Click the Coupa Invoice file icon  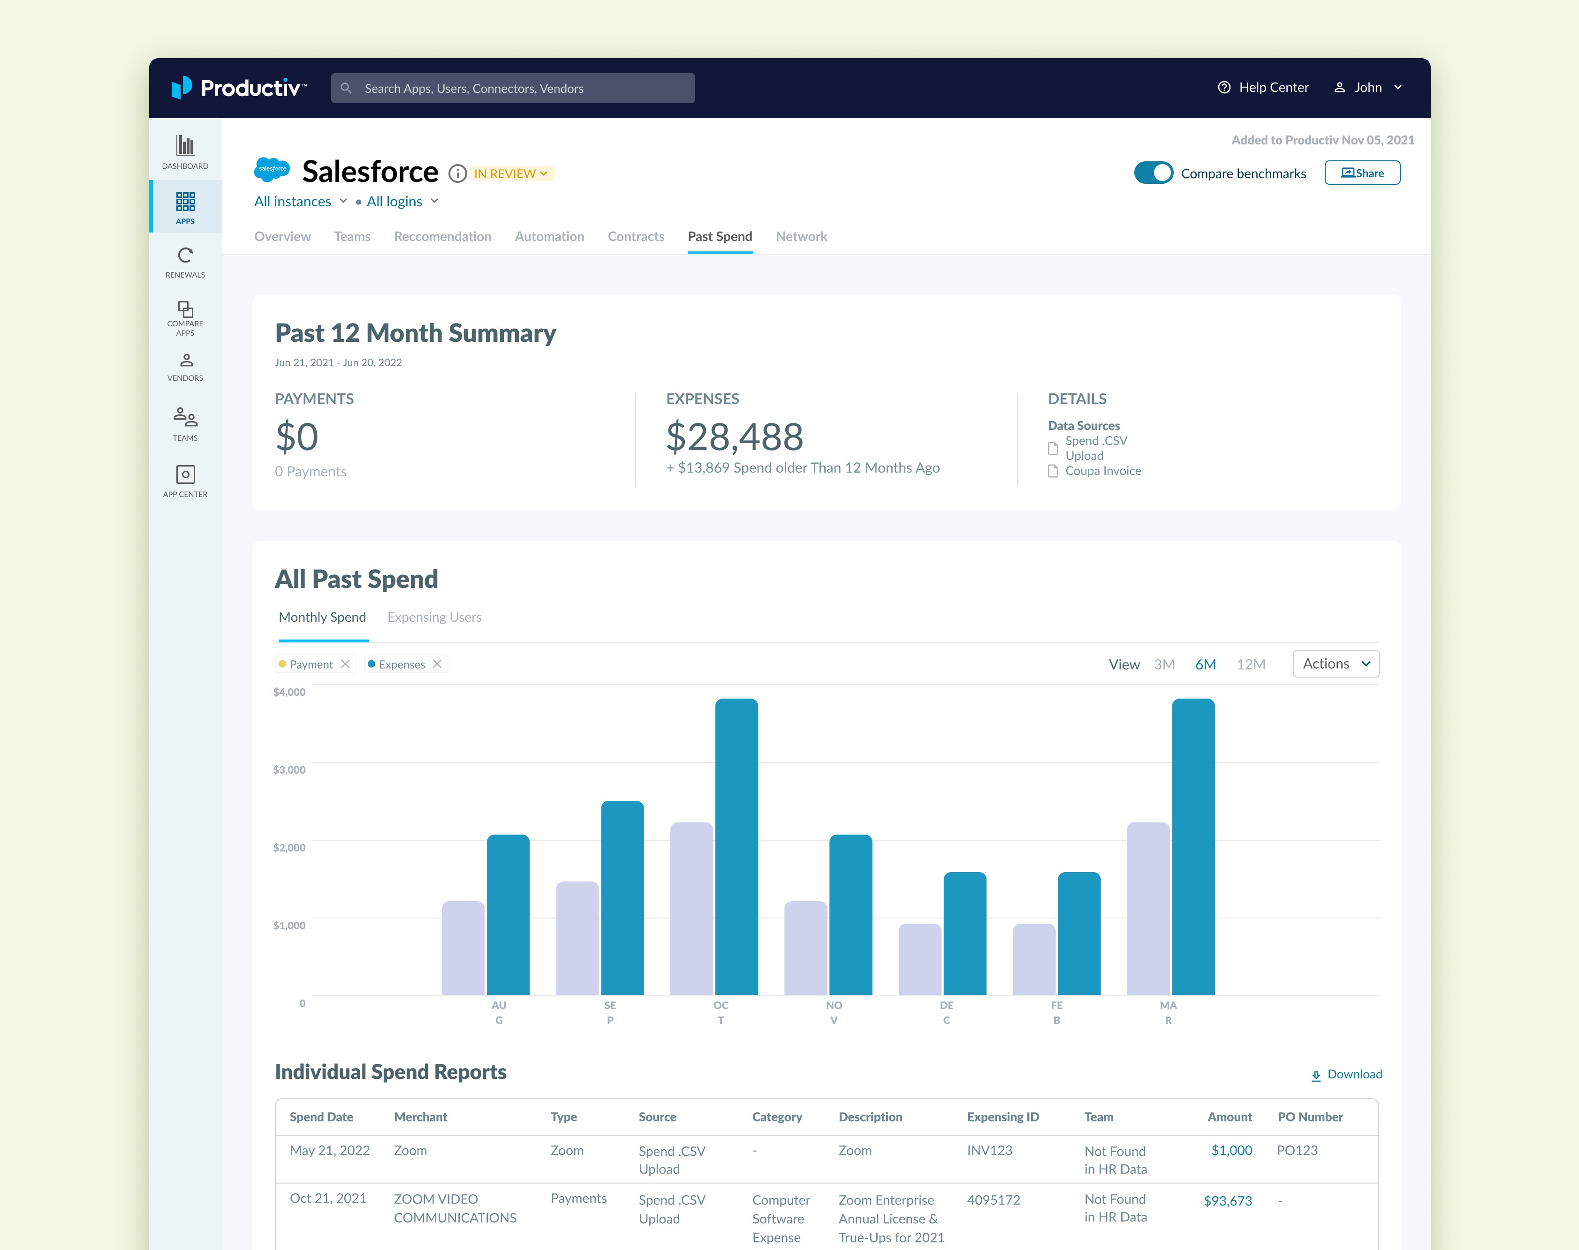coord(1053,471)
